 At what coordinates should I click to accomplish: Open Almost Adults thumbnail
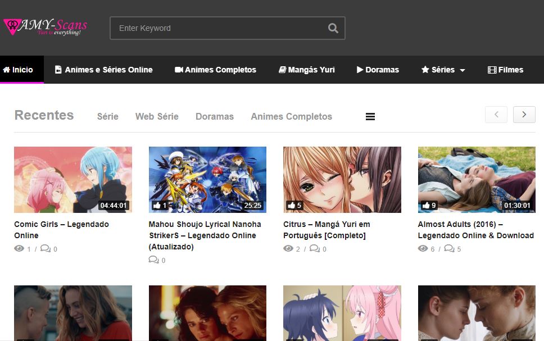coord(477,180)
